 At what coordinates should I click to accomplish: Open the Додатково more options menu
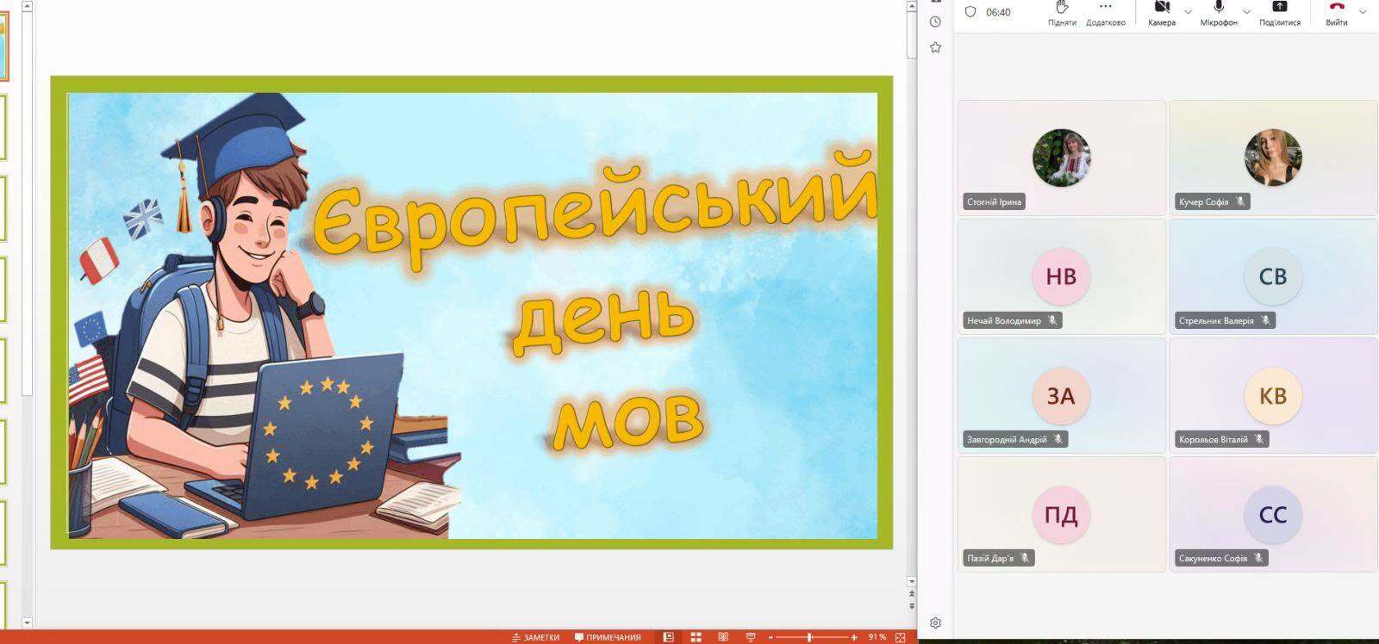click(1106, 13)
